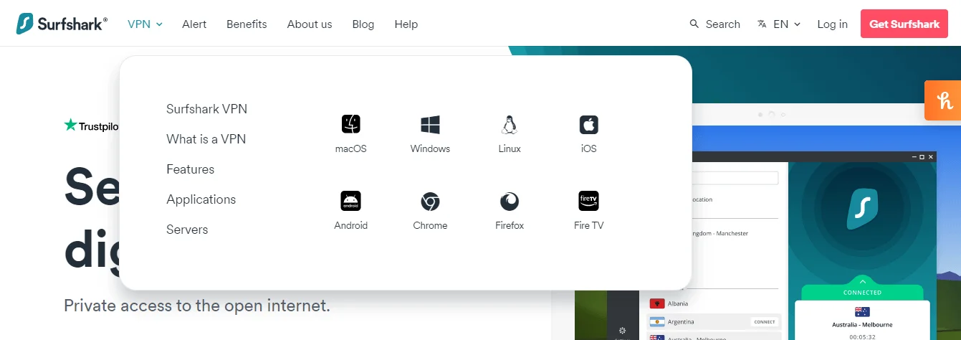This screenshot has width=961, height=340.
Task: Open the Help menu item
Action: pyautogui.click(x=406, y=24)
